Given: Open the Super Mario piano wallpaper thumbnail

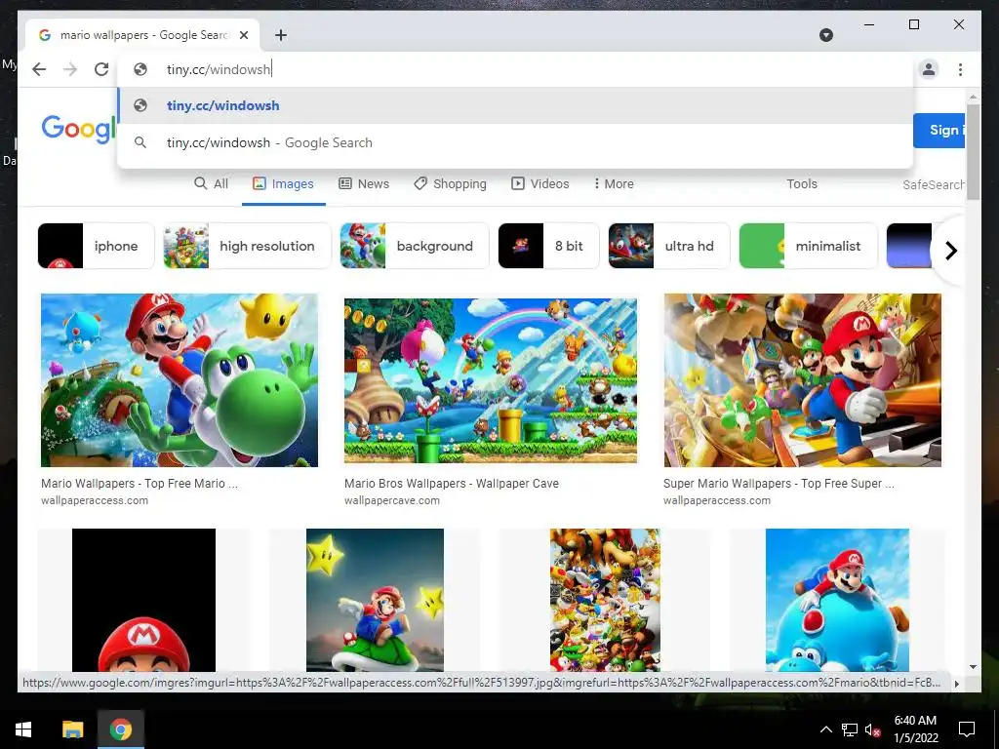Looking at the screenshot, I should [802, 380].
